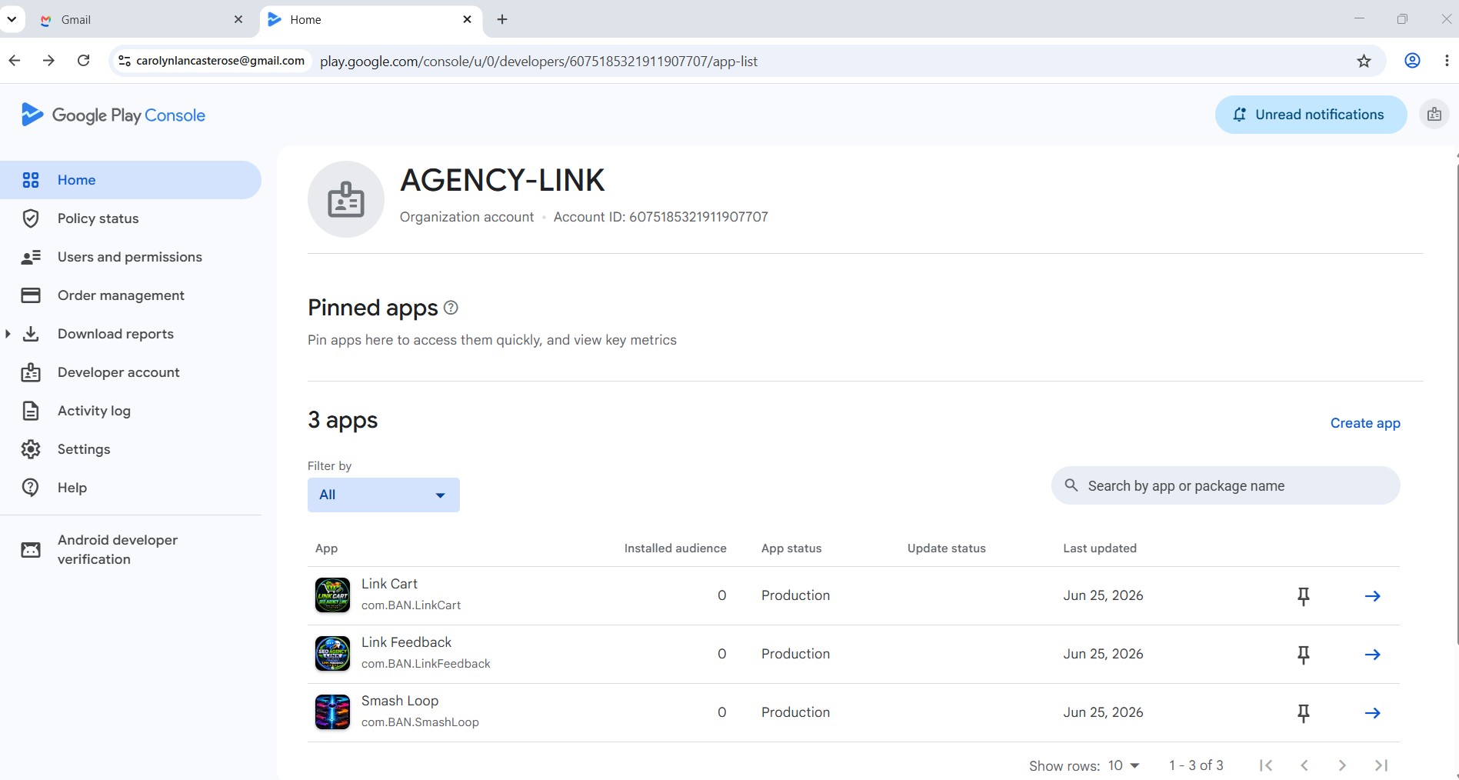The image size is (1459, 780).
Task: Click the bell icon in Unread notifications
Action: click(1239, 115)
